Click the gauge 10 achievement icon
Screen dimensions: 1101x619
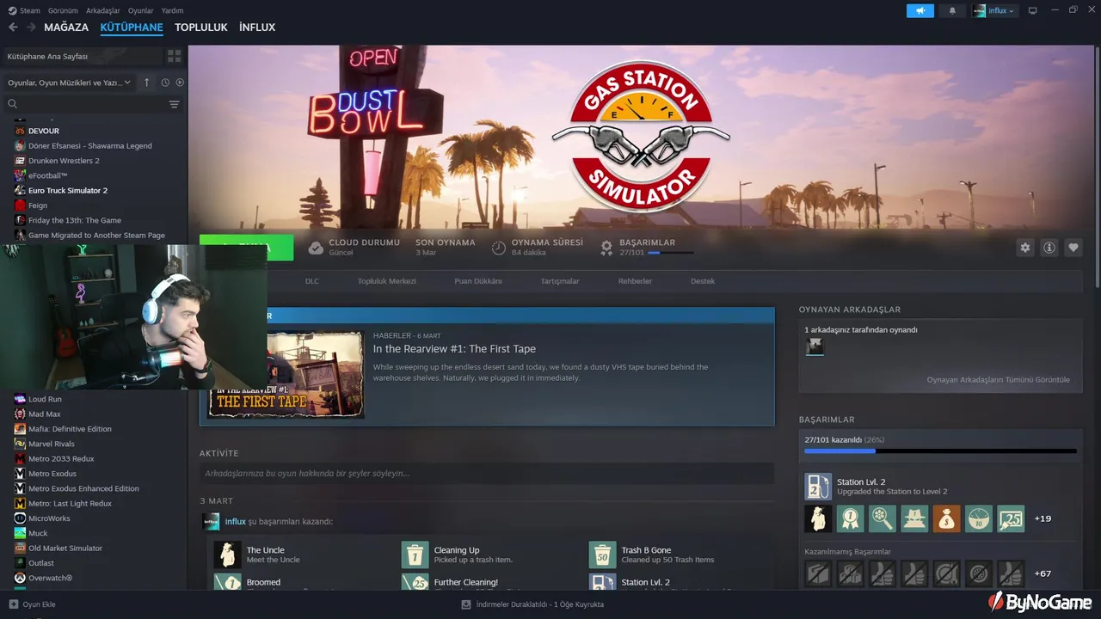(979, 518)
